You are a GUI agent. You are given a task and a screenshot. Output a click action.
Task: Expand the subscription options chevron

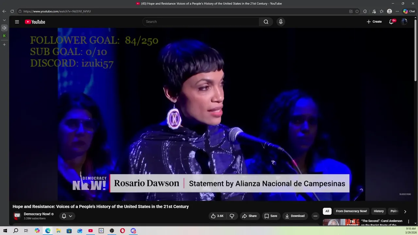(x=71, y=216)
